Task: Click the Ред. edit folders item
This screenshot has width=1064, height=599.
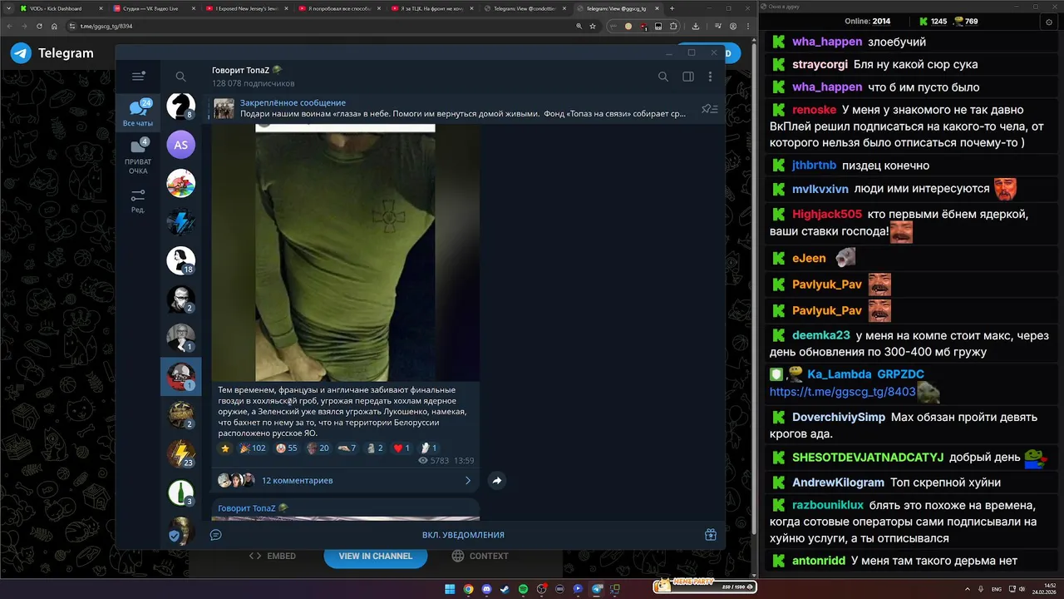Action: pos(138,200)
